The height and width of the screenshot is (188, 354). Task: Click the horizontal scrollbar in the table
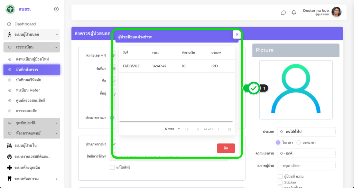[176, 122]
